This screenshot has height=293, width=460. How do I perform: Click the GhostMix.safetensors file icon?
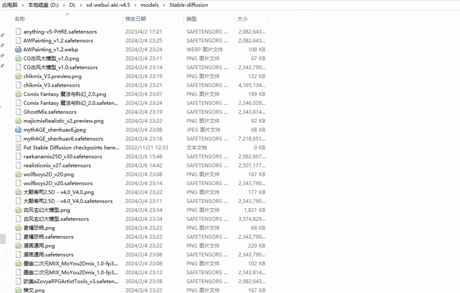(x=18, y=112)
